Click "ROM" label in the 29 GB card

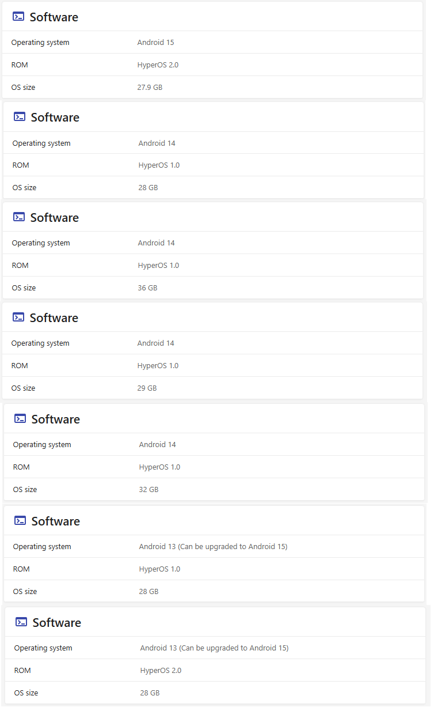pos(20,366)
